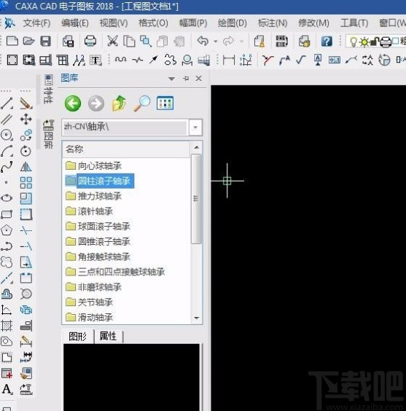Open a file with the open-folder icon

pyautogui.click(x=28, y=41)
